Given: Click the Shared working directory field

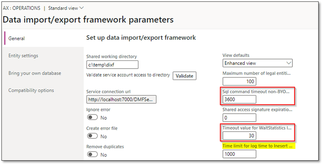Looking at the screenshot, I should 112,65.
